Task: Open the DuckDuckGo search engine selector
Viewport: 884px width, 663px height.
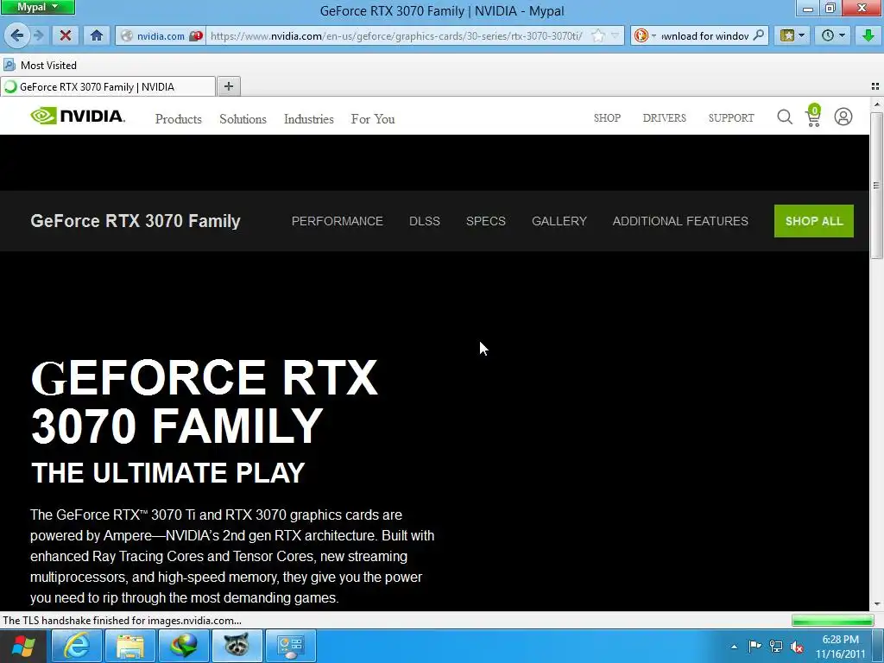Action: tap(644, 35)
